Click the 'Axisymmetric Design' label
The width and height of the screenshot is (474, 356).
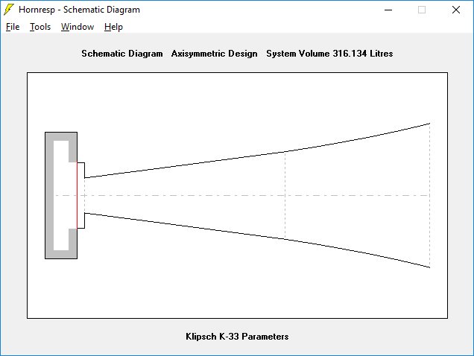coord(215,54)
